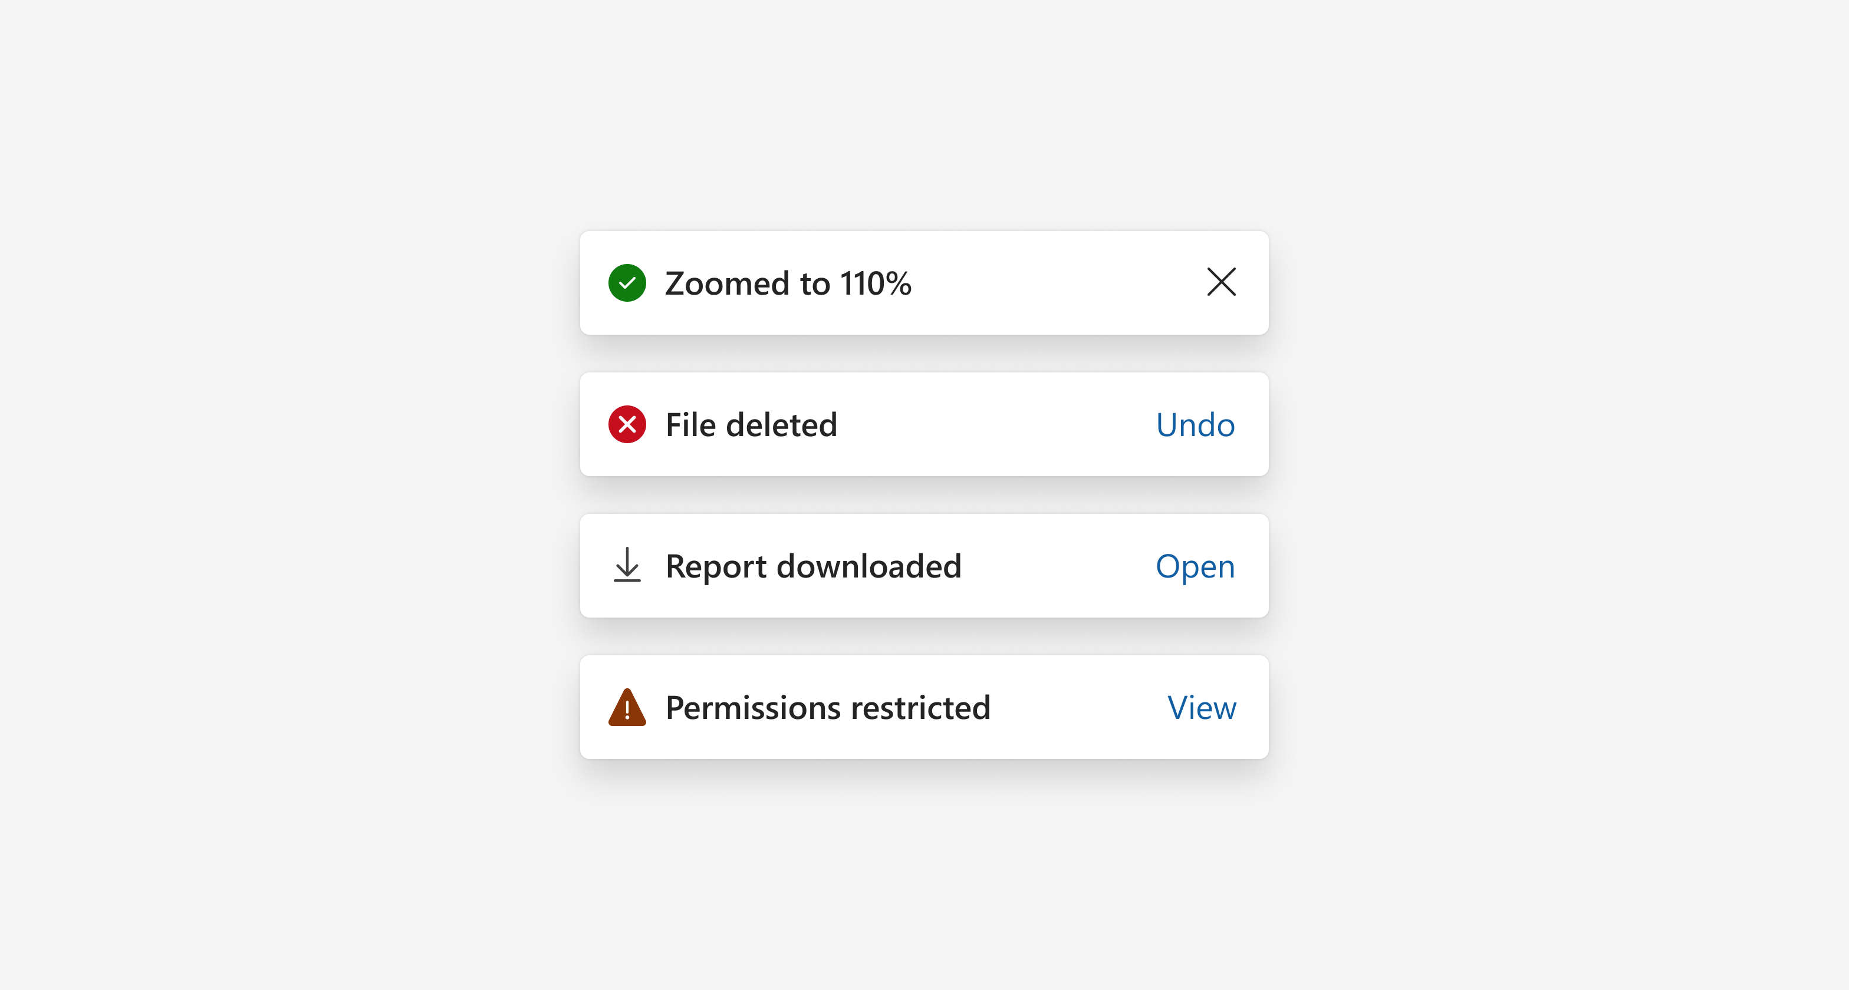This screenshot has width=1849, height=990.
Task: Click blank area between File deleted and Undo
Action: [x=998, y=425]
